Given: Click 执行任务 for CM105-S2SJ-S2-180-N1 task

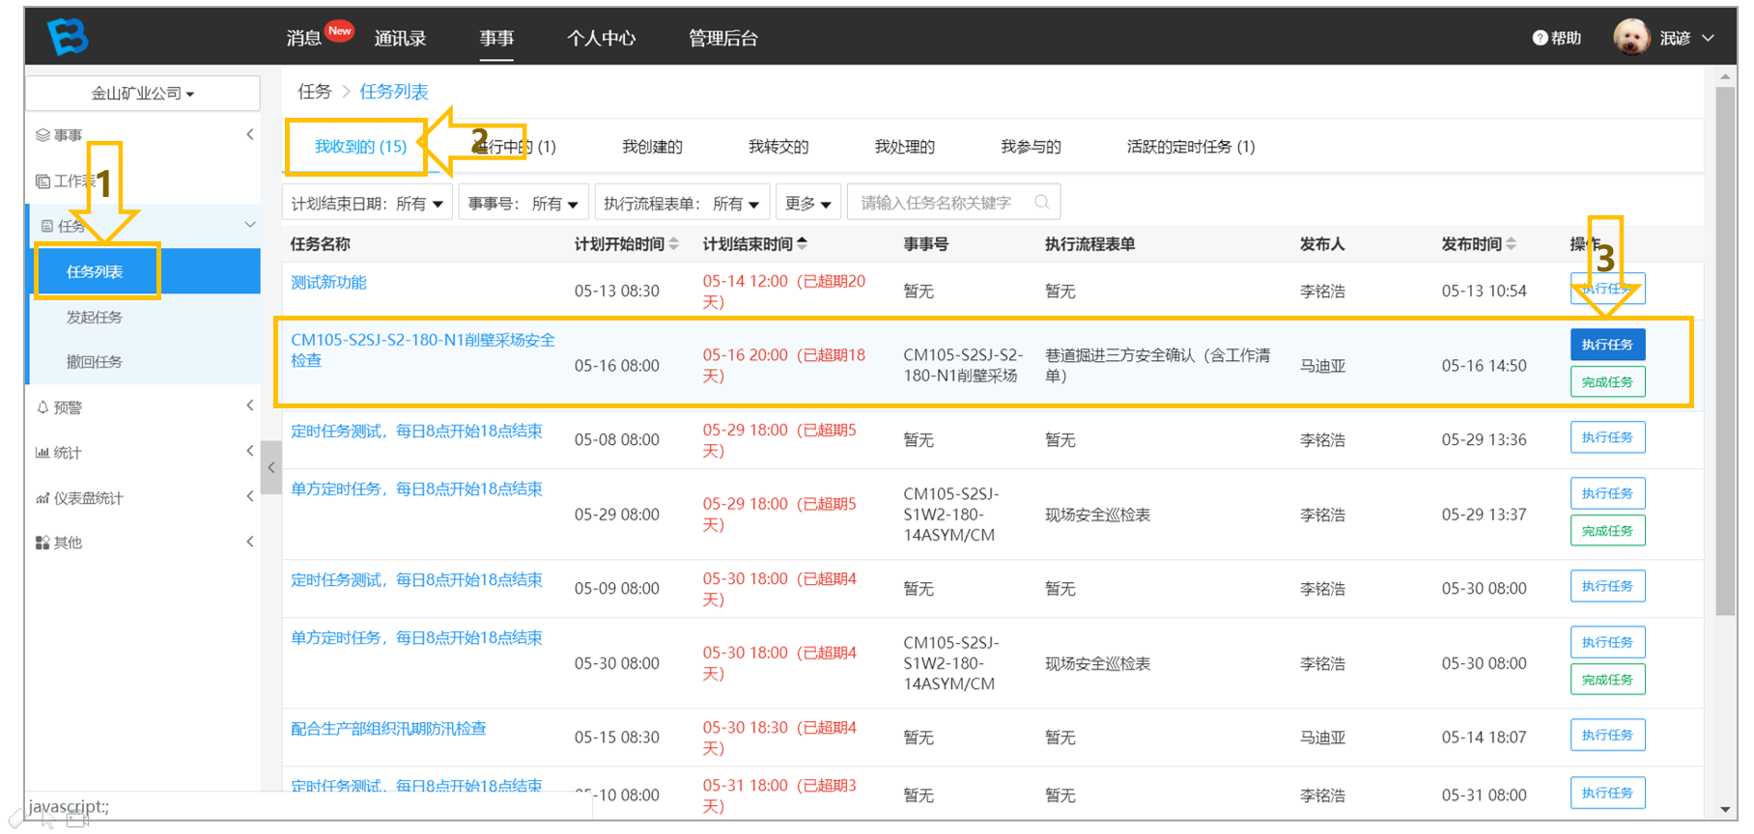Looking at the screenshot, I should click(x=1607, y=345).
